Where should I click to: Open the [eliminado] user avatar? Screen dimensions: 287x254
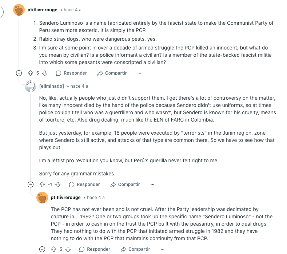click(x=31, y=86)
